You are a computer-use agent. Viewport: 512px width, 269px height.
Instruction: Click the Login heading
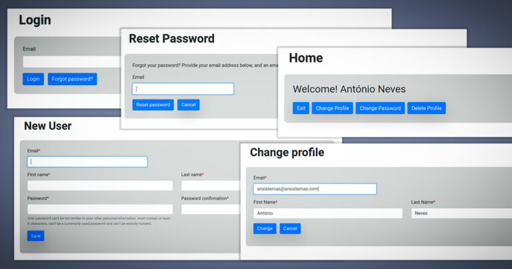click(35, 20)
